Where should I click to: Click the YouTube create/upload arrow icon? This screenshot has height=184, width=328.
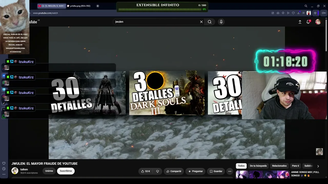[x=300, y=22]
